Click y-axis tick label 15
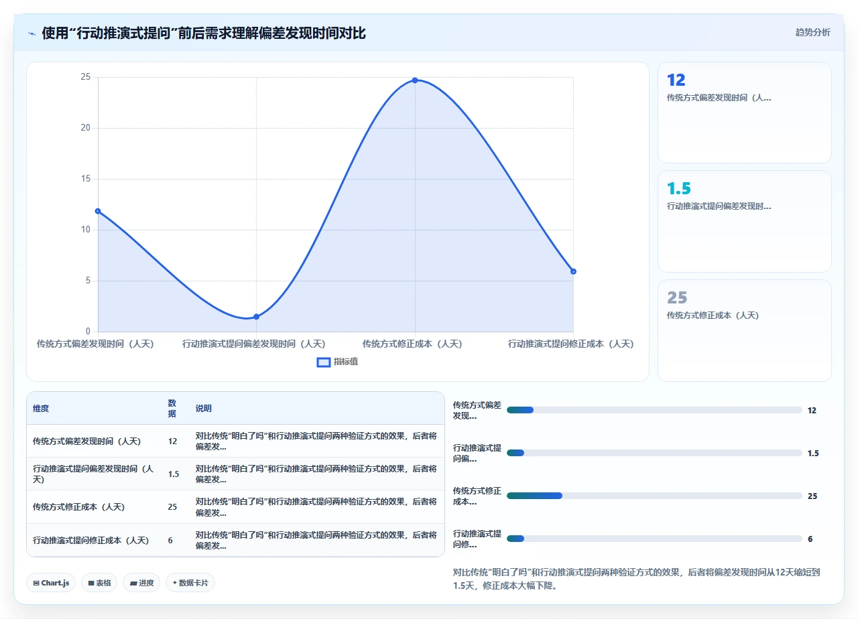 tap(85, 179)
